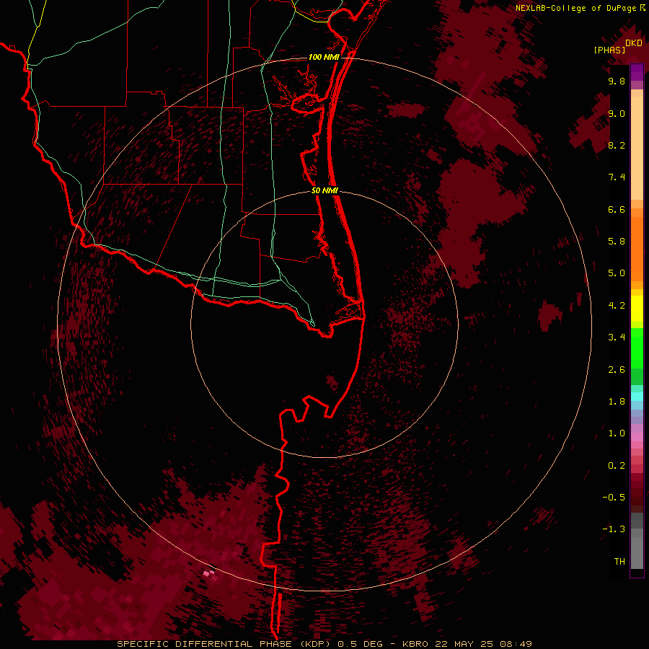Click the 1.0 scale value
Screen dimensions: 649x649
point(617,433)
